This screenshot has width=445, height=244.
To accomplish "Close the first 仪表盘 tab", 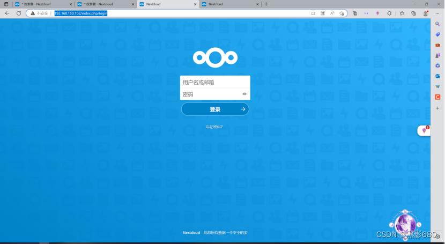I will [71, 4].
